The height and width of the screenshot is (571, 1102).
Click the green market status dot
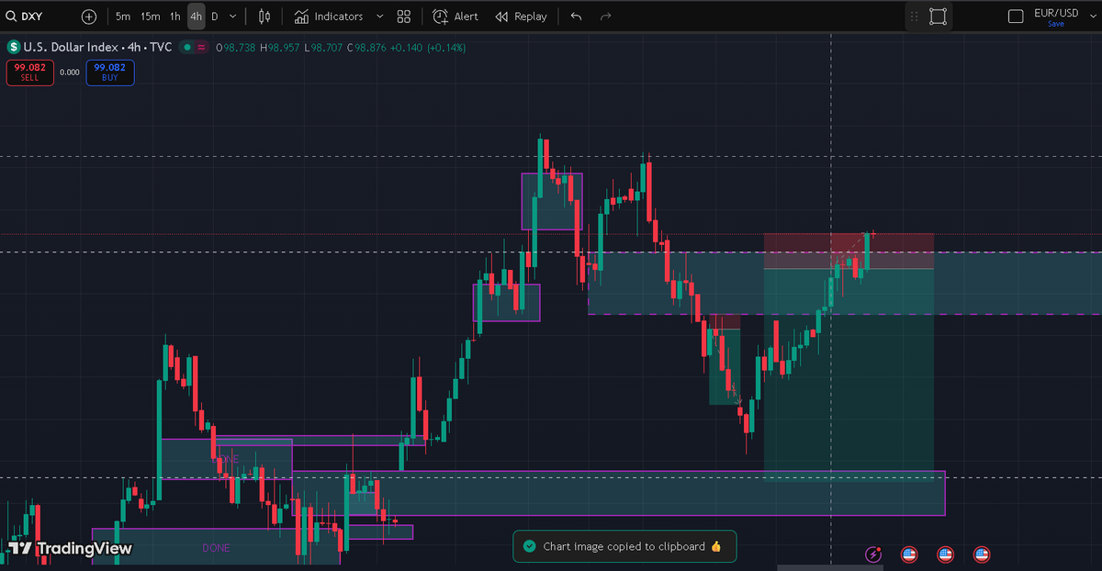click(x=187, y=47)
